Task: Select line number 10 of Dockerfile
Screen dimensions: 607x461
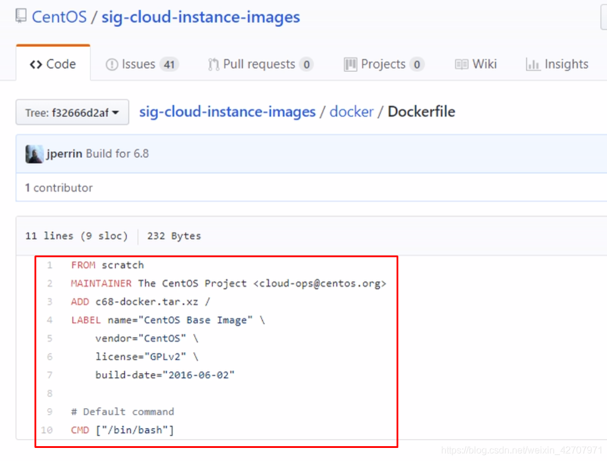Action: tap(47, 430)
